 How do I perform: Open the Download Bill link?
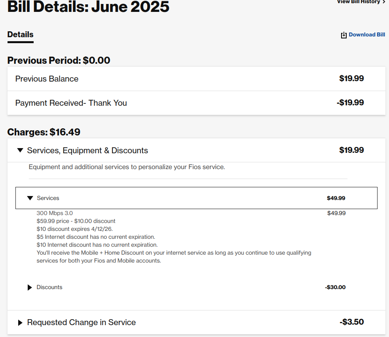[367, 34]
